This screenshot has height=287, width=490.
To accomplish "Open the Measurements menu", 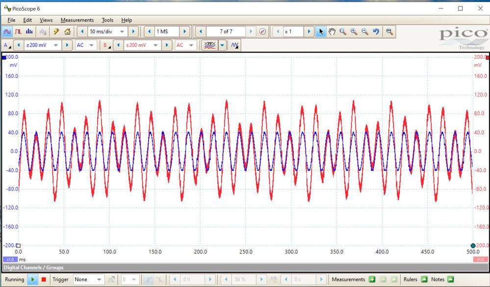I will pos(77,20).
